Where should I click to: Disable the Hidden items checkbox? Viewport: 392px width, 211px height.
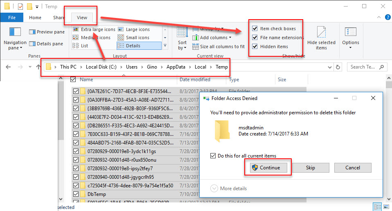click(255, 47)
